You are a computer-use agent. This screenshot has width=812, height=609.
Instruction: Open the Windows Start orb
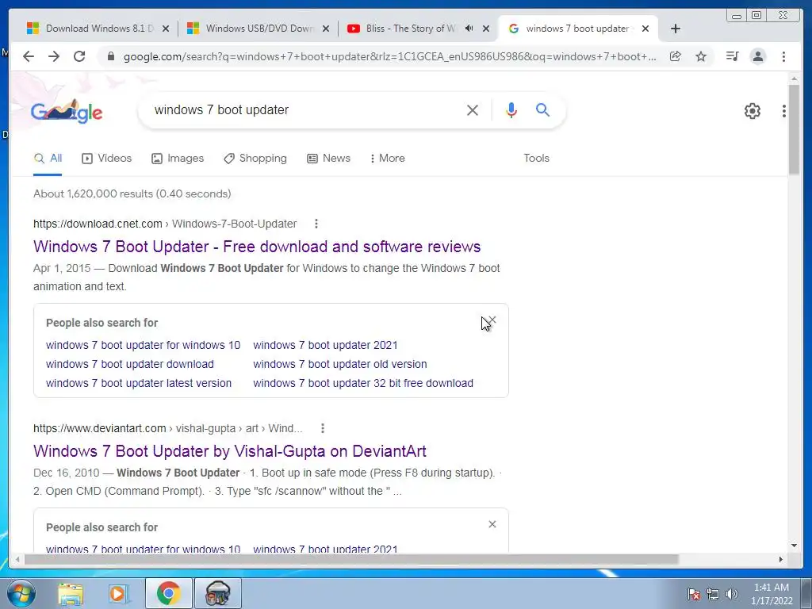coord(21,593)
